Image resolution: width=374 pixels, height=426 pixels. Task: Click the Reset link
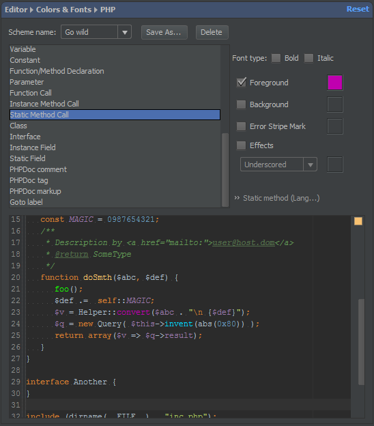tap(358, 9)
